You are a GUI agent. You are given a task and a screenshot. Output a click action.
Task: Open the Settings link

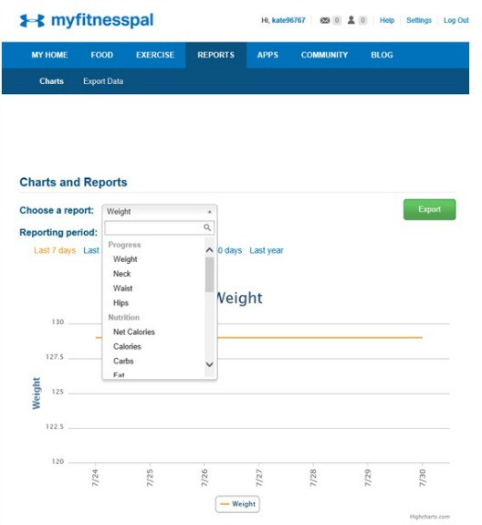[x=419, y=20]
